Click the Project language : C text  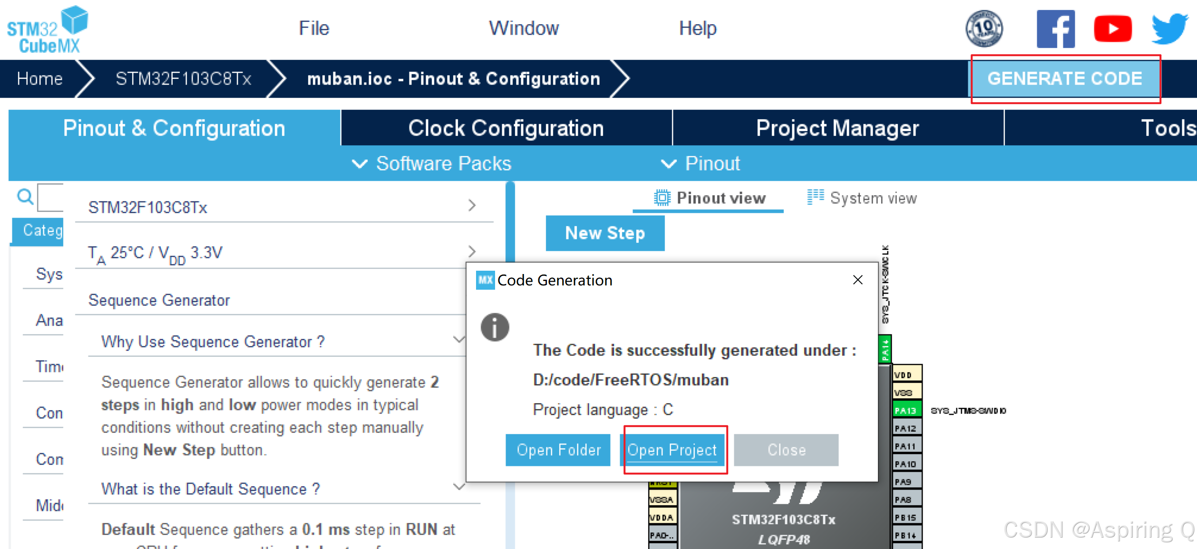[x=603, y=409]
